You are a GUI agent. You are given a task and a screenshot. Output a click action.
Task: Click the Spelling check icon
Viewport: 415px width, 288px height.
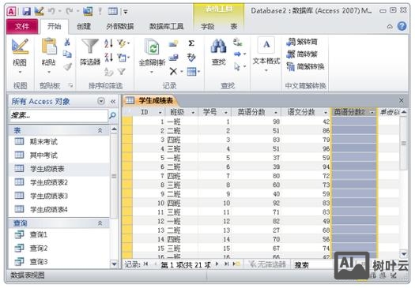(191, 57)
